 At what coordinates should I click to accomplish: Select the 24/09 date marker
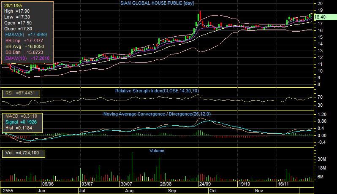pos(205,184)
